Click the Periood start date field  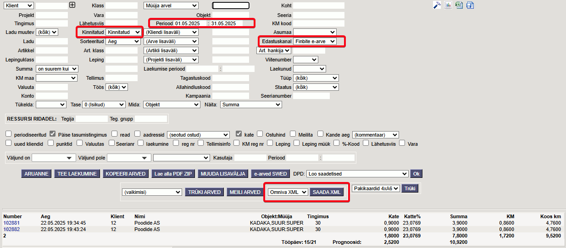tap(190, 23)
